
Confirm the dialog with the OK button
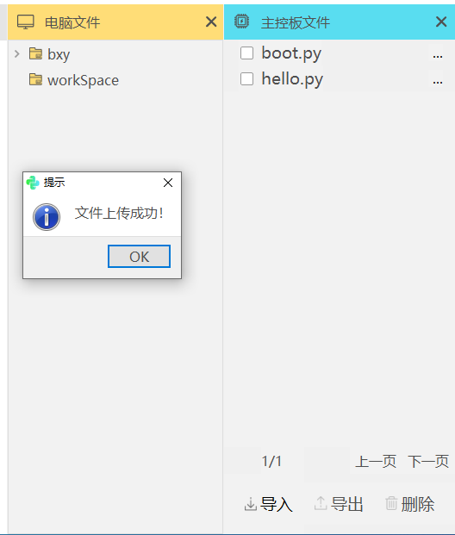[139, 256]
